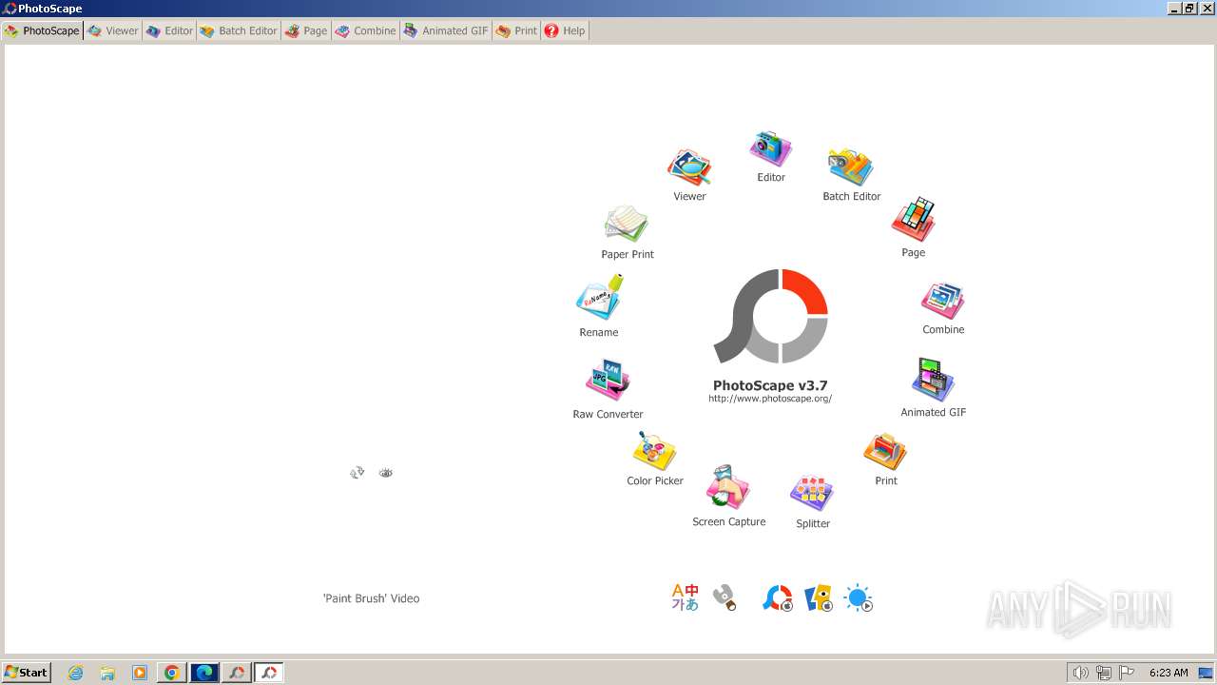Open Windows Explorer folder on taskbar
The image size is (1217, 685).
click(x=107, y=673)
